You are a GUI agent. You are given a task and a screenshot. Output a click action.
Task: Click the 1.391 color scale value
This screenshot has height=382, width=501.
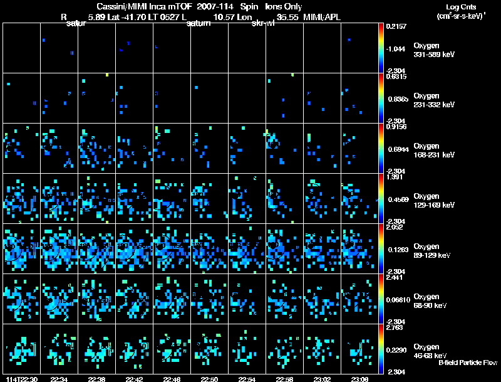tap(395, 177)
